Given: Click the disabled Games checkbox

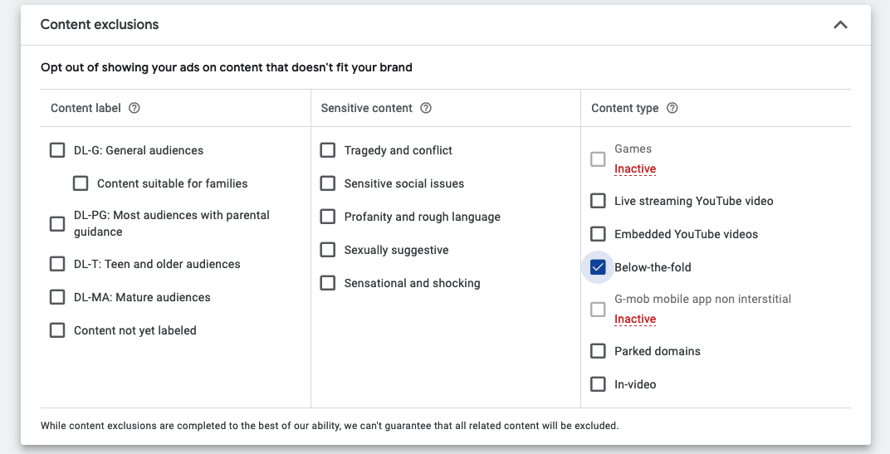Looking at the screenshot, I should pyautogui.click(x=598, y=159).
